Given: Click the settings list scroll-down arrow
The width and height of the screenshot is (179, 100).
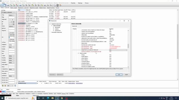Looking at the screenshot, I should 128,67.
